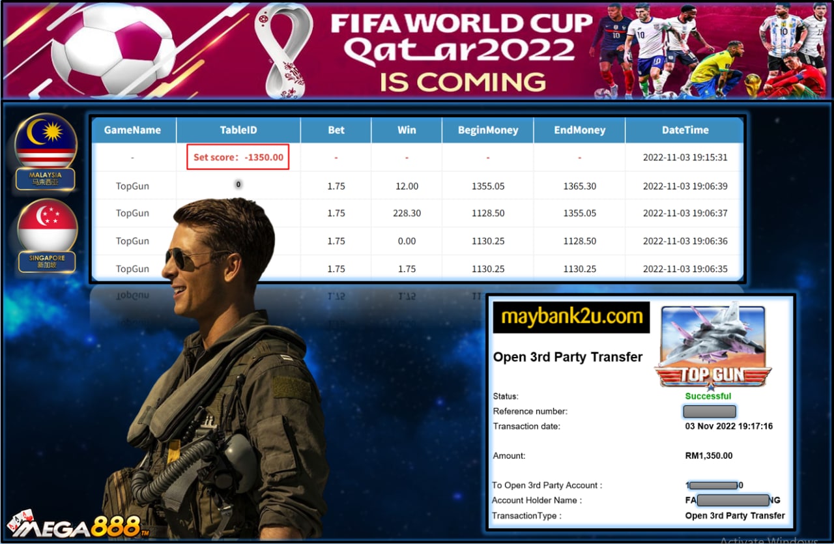Click the date 2022-11-03 19:06:36
The width and height of the screenshot is (834, 544).
[x=685, y=241]
